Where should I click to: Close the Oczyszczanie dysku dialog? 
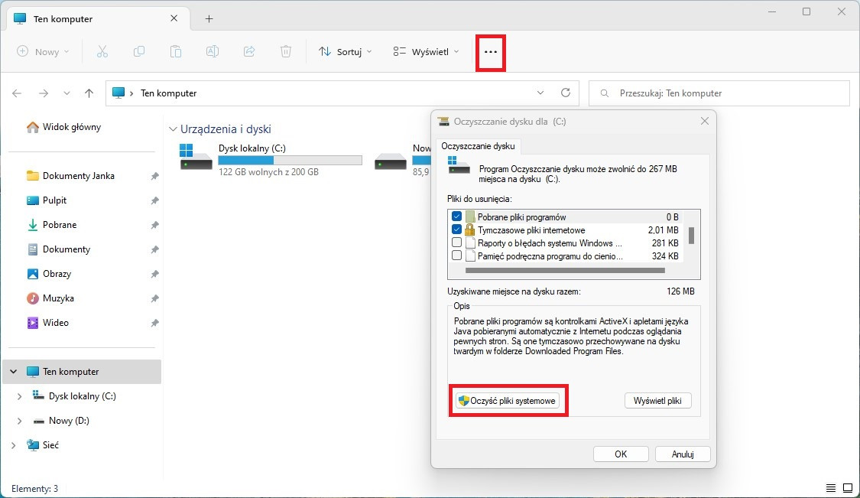(x=705, y=122)
